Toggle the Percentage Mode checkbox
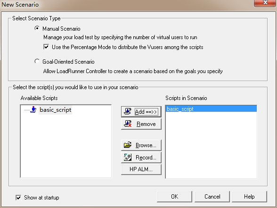Viewport: 277px width, 208px height. pos(46,47)
